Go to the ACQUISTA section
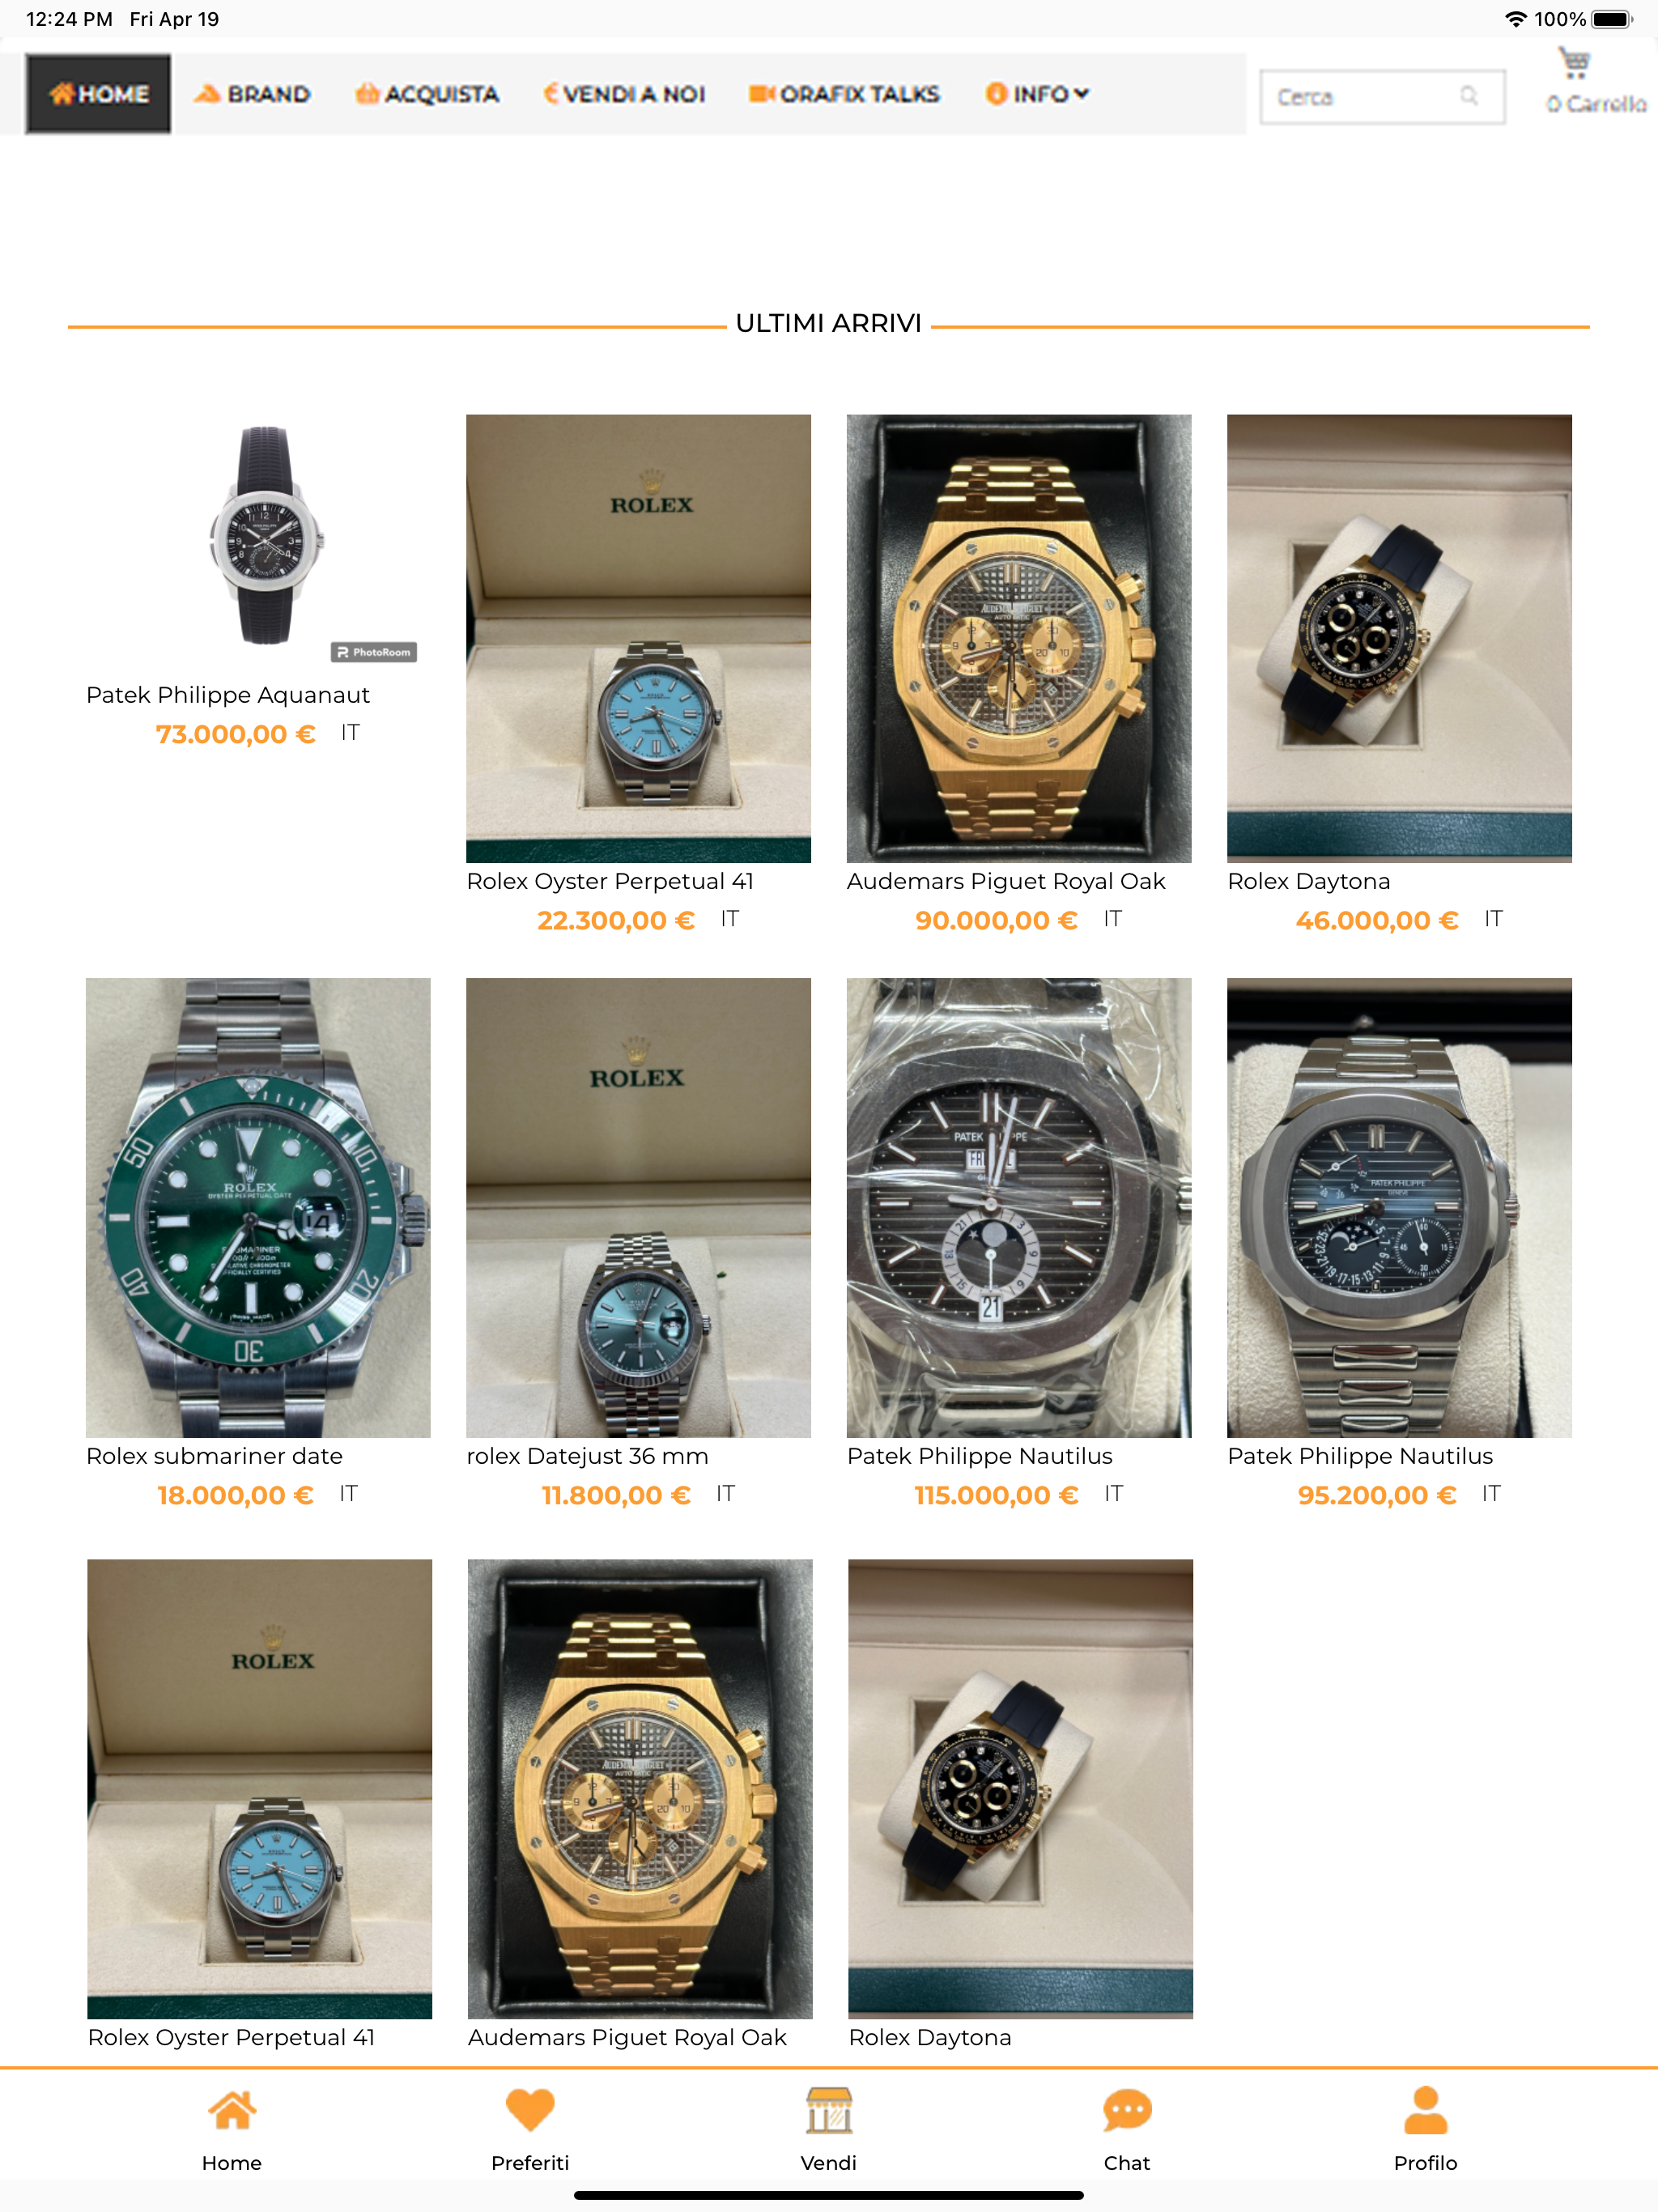Image resolution: width=1658 pixels, height=2212 pixels. [x=427, y=94]
